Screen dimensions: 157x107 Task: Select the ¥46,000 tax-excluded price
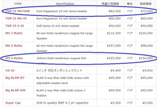(x=147, y=26)
